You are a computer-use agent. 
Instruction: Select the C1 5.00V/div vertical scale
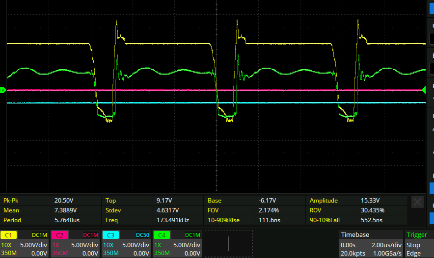(x=33, y=244)
